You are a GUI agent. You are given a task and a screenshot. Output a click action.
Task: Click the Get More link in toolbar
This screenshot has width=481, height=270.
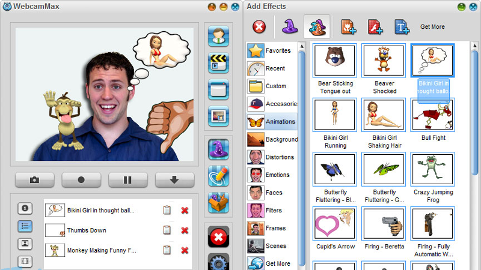tap(432, 26)
